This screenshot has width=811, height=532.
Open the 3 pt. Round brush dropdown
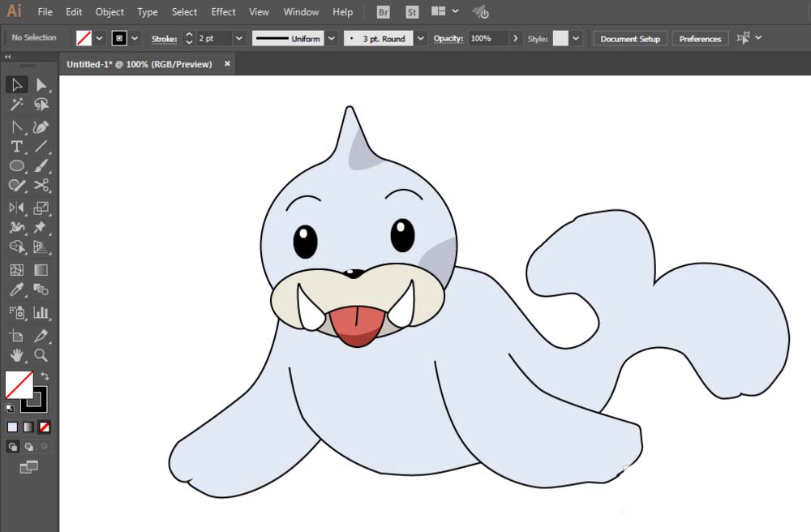pyautogui.click(x=421, y=38)
